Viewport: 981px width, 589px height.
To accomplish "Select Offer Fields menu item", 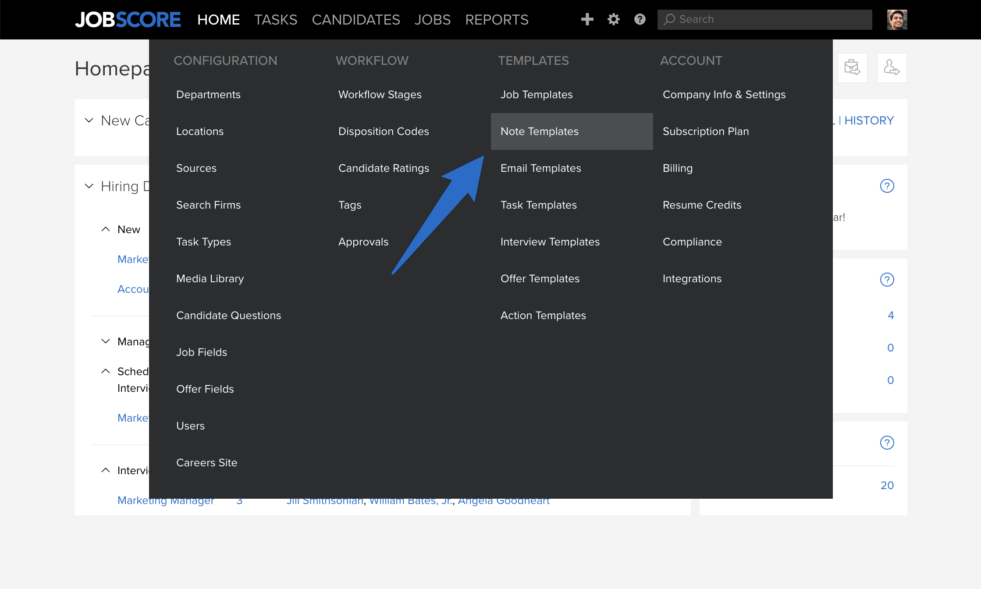I will coord(205,389).
